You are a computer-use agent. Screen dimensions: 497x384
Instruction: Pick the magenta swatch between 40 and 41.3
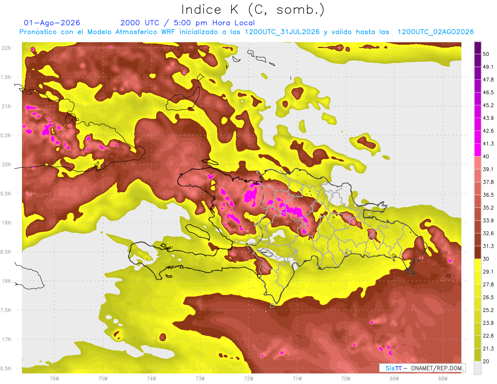coord(478,150)
